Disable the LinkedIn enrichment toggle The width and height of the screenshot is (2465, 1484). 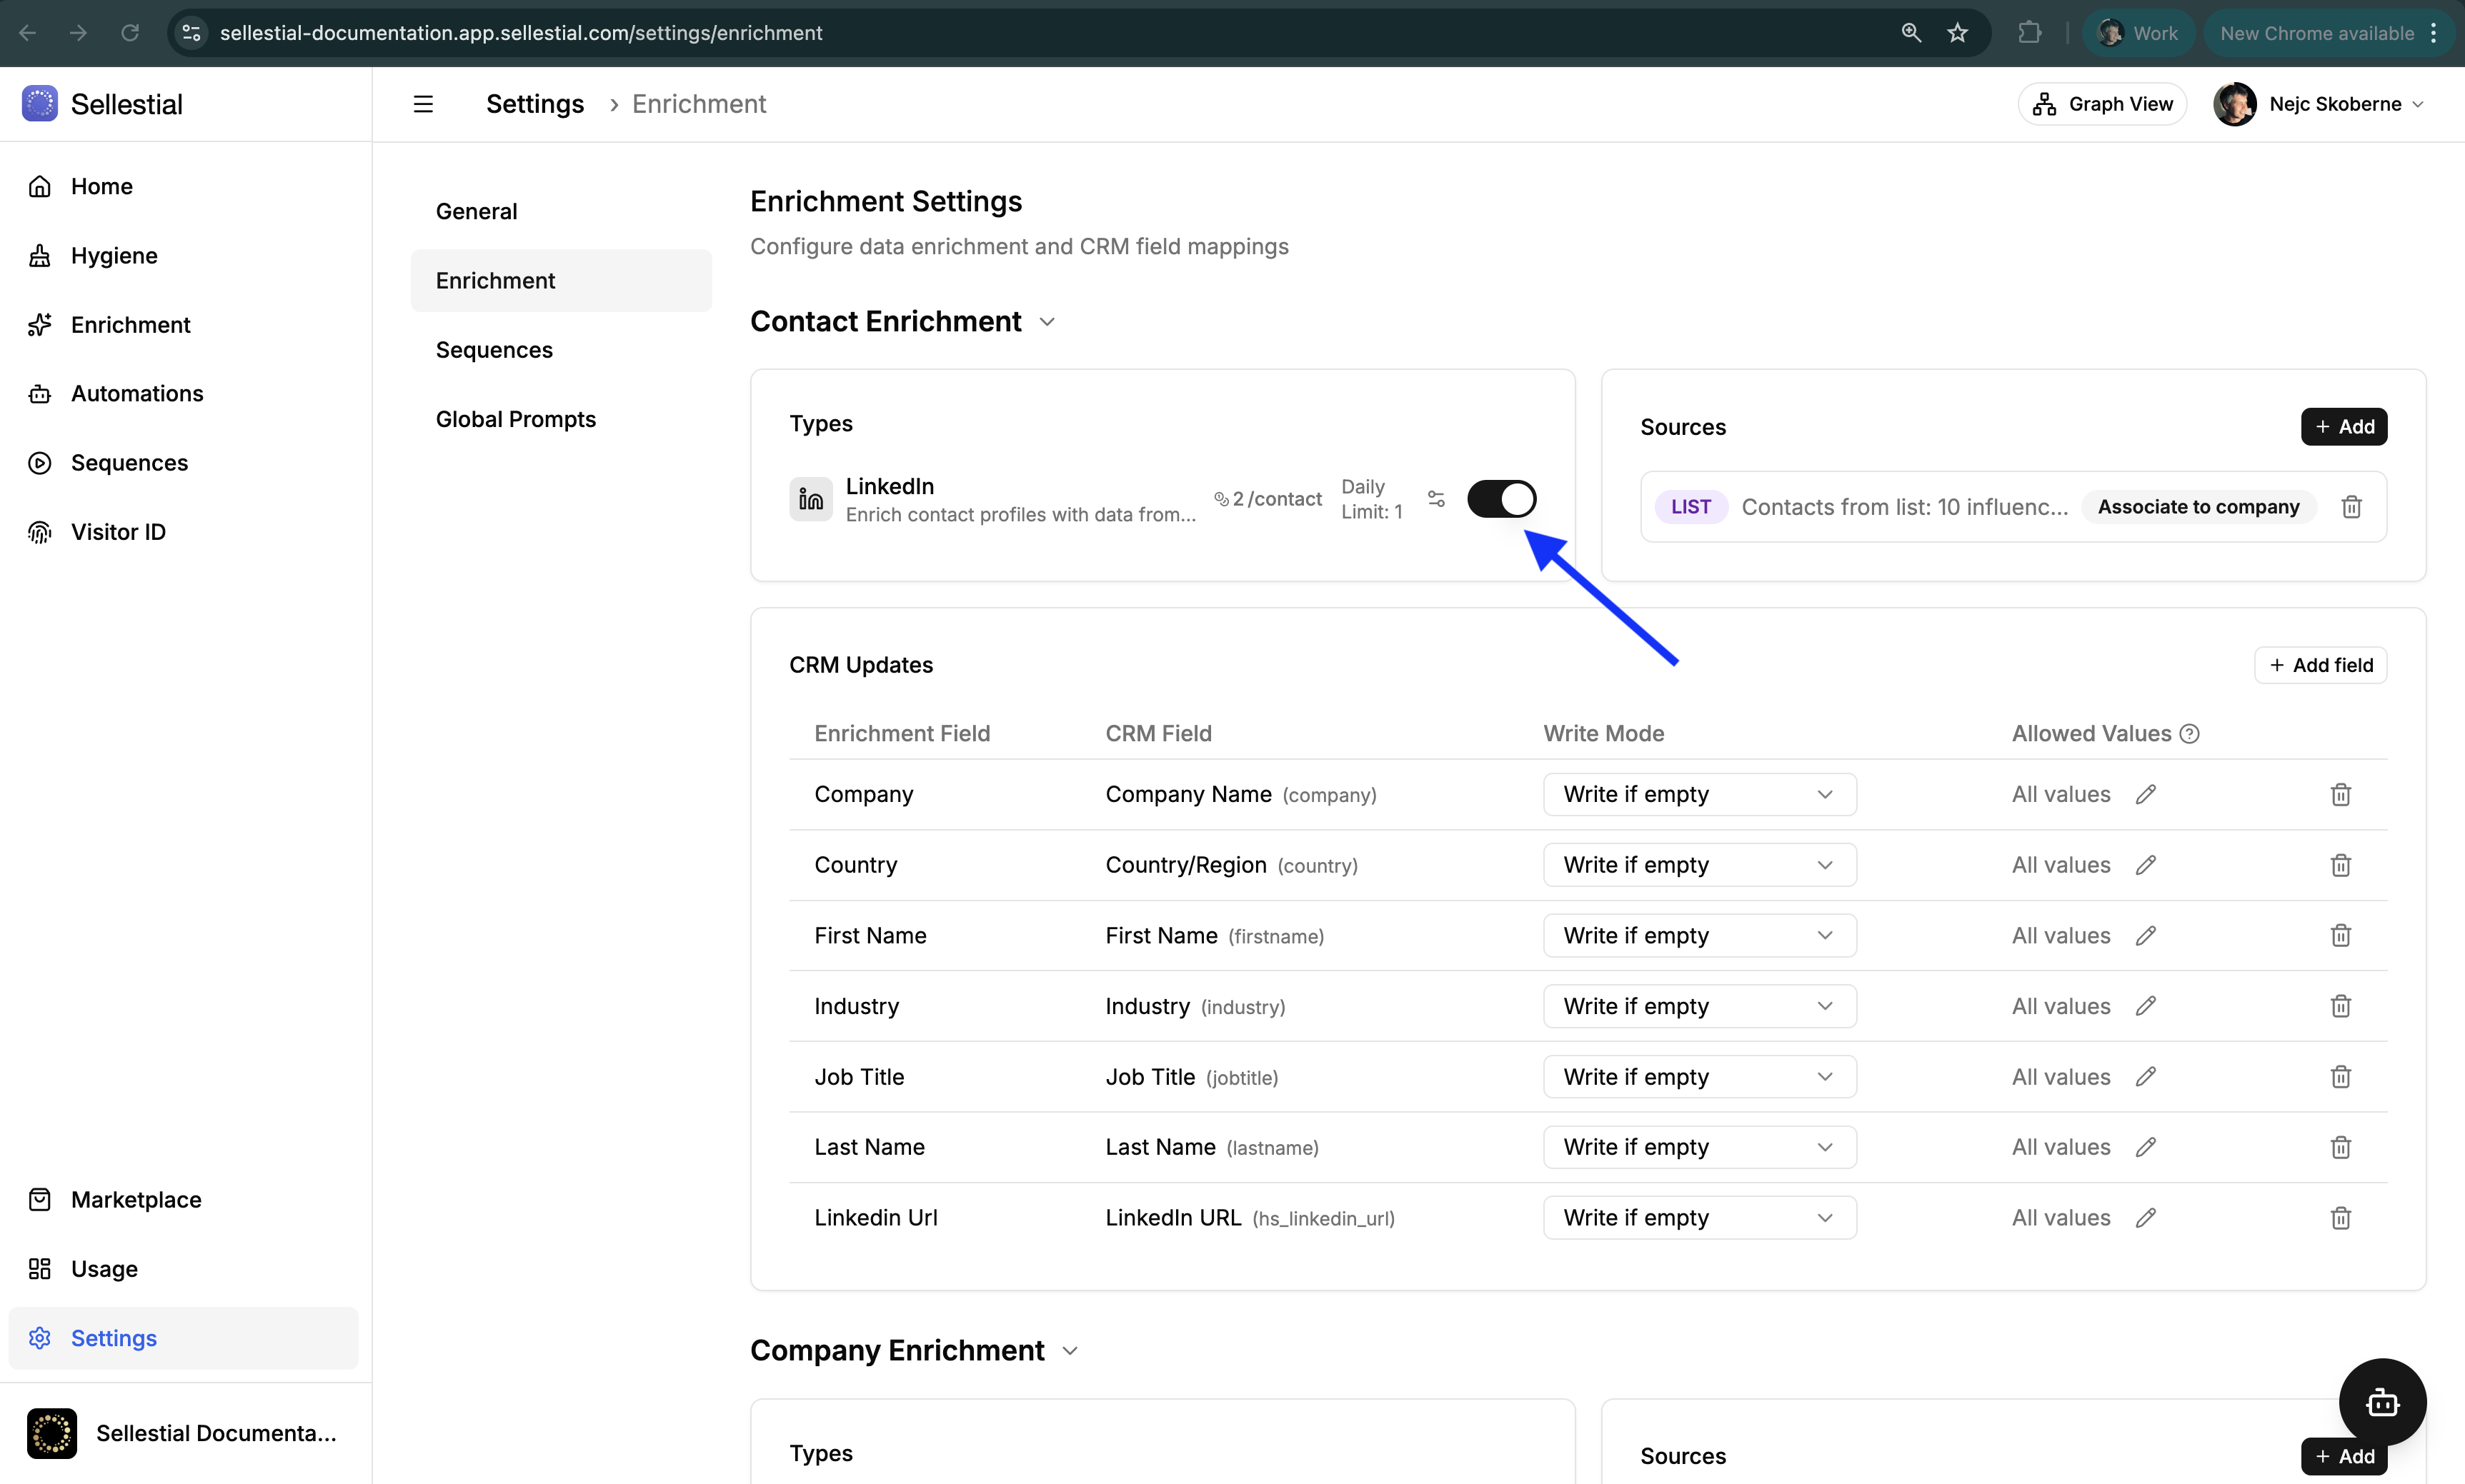pyautogui.click(x=1502, y=498)
